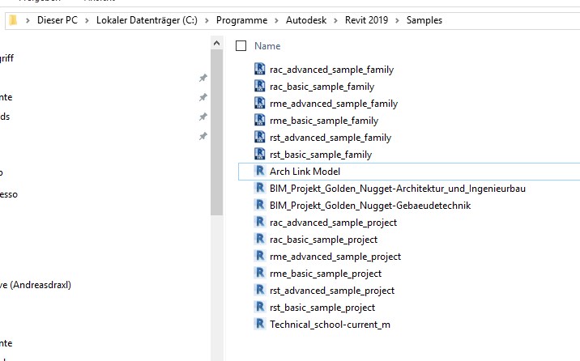
Task: Go to Lokaler Datenträger (C:) in breadcrumb
Action: coord(147,20)
